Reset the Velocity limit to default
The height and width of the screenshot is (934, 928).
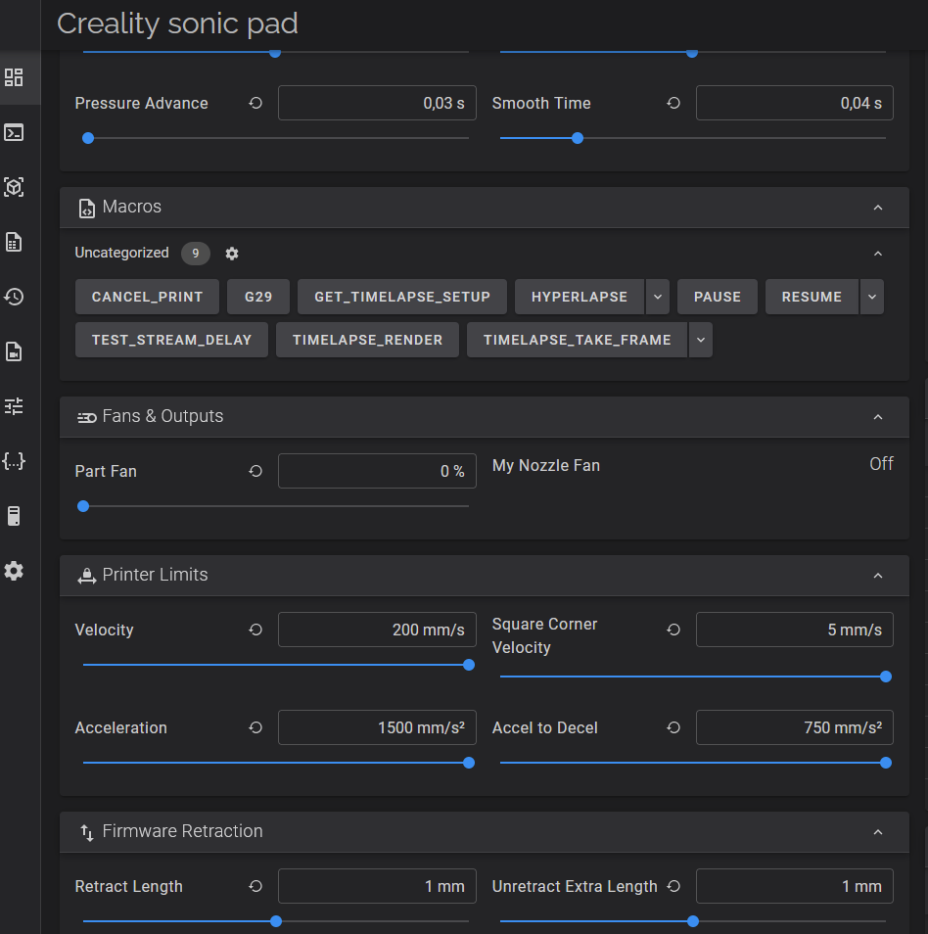(255, 630)
